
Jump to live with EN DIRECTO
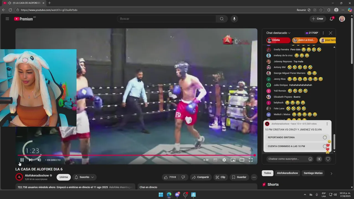click(53, 160)
